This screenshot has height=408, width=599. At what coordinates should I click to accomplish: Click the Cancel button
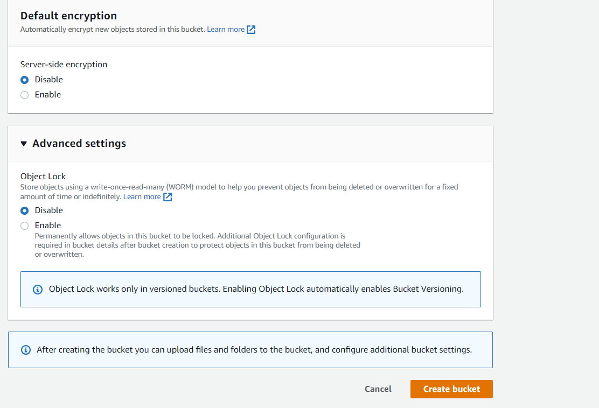(x=378, y=389)
